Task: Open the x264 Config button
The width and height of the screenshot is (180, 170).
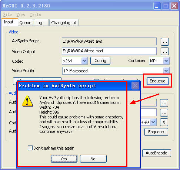Action: [100, 61]
